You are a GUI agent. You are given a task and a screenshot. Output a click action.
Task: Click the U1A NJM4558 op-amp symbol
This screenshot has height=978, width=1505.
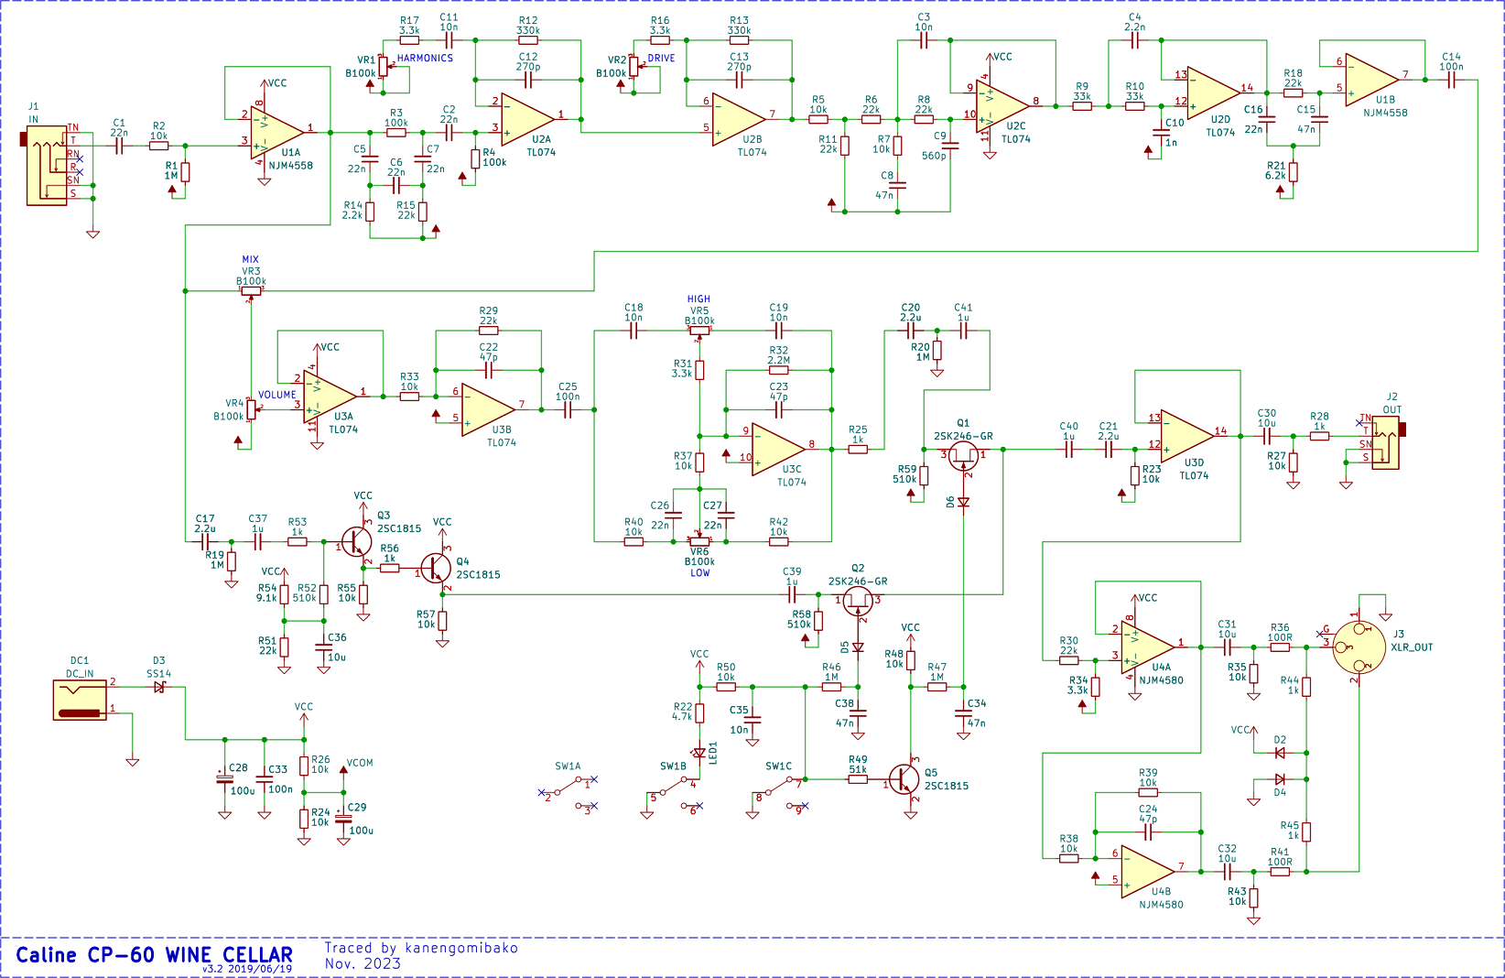coord(277,132)
